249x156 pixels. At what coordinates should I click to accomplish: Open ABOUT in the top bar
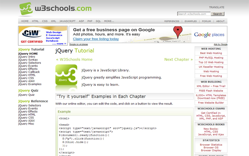[220, 21]
